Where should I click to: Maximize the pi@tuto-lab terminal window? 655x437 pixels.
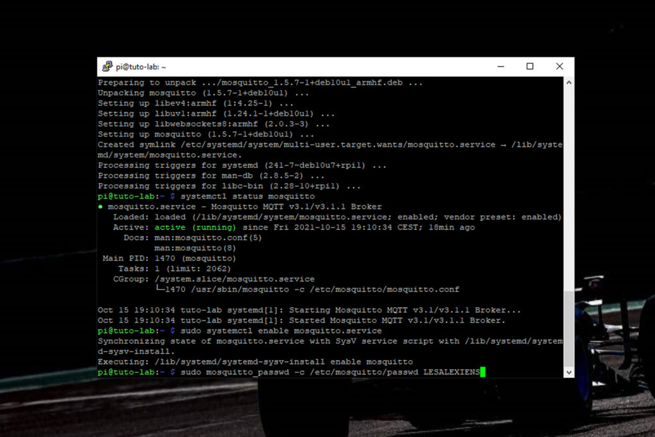pos(530,67)
